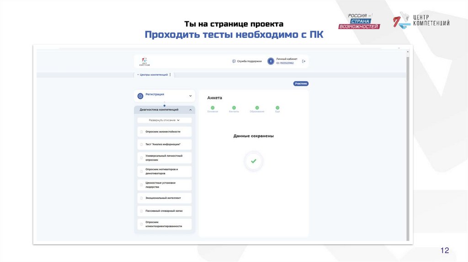Open Опросник жизнестойкости test
The image size is (468, 262).
tap(165, 131)
